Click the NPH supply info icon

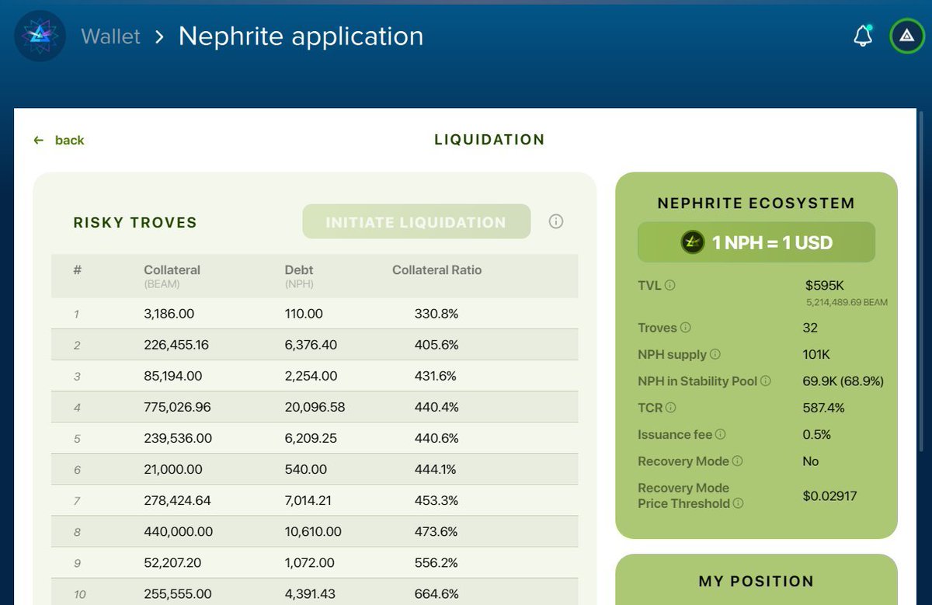pos(715,354)
